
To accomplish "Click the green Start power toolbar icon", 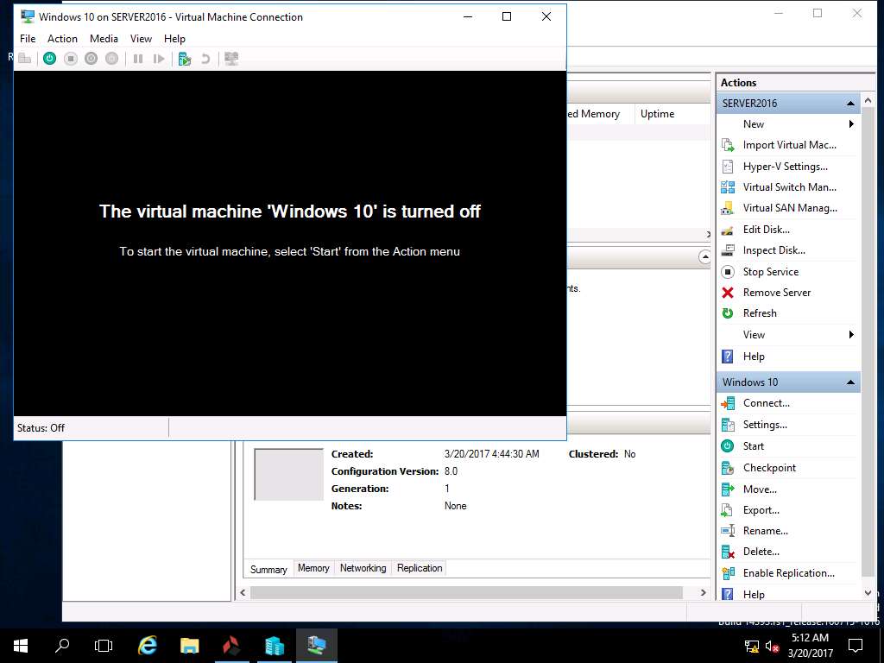I will (x=49, y=59).
